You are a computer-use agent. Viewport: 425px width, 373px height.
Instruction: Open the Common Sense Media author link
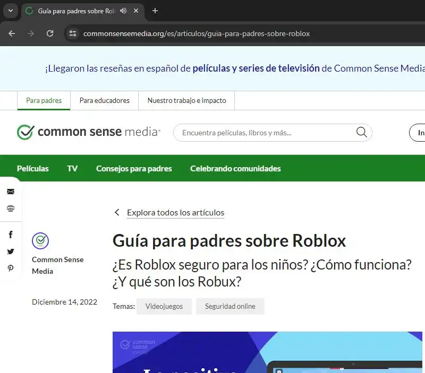[x=58, y=265]
